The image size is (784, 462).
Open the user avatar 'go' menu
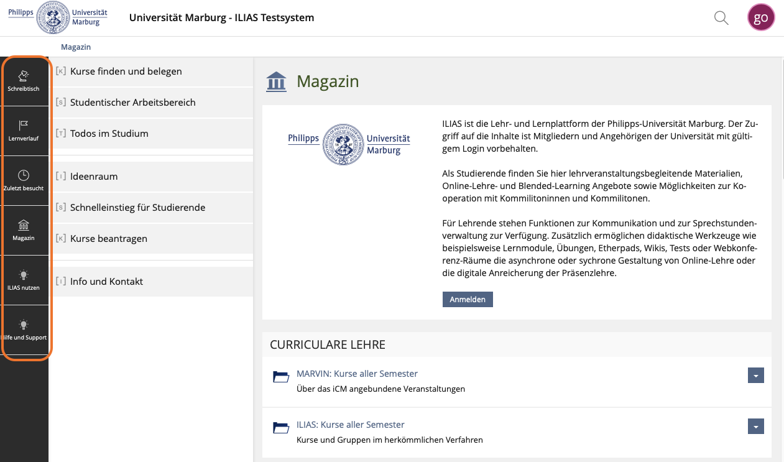coord(761,17)
